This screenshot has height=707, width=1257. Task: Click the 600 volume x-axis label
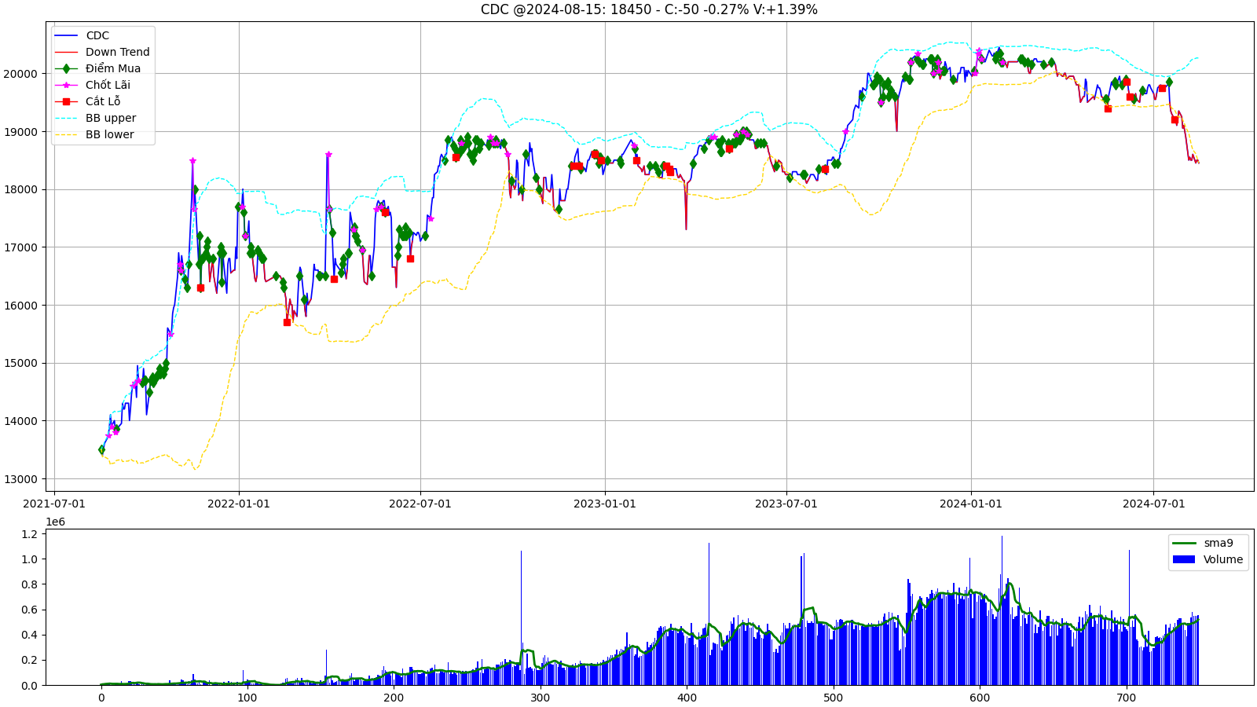(x=980, y=698)
